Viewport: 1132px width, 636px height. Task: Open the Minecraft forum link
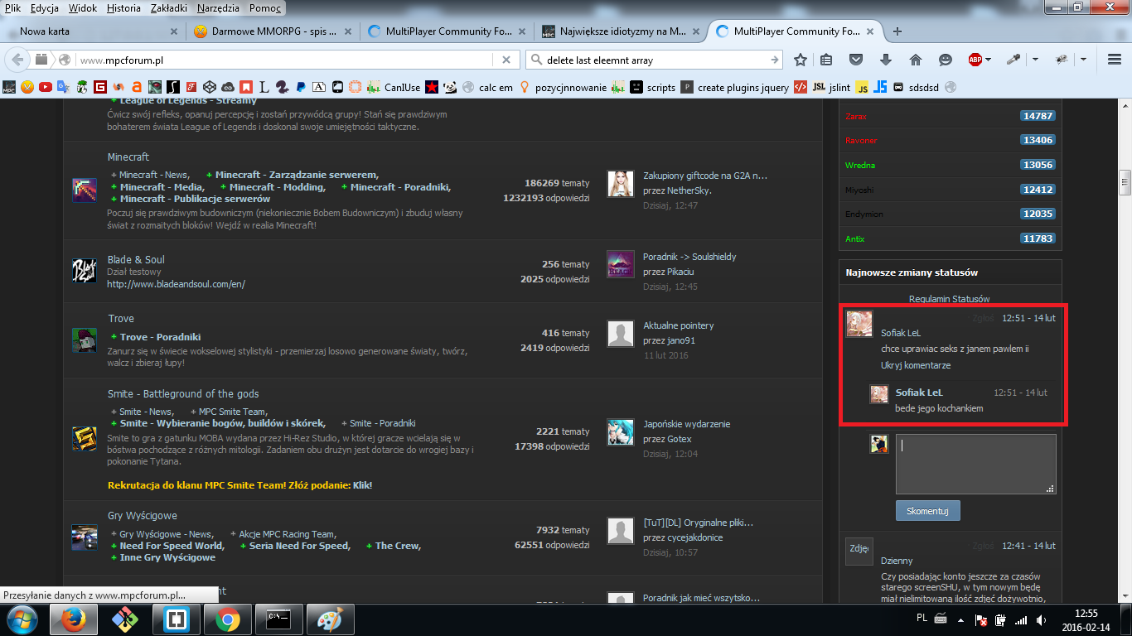point(128,157)
